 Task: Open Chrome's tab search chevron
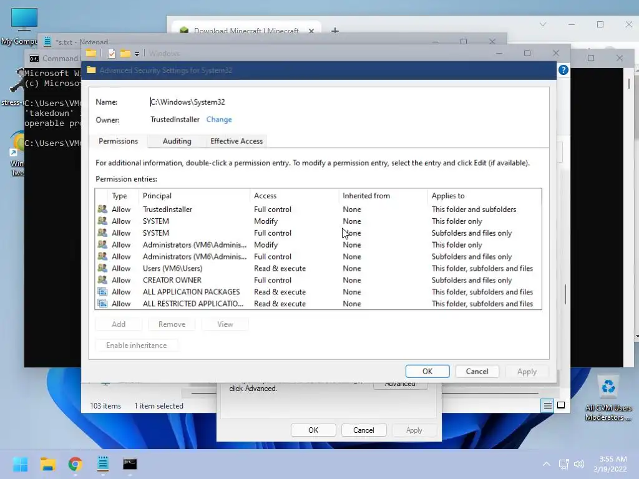(543, 24)
